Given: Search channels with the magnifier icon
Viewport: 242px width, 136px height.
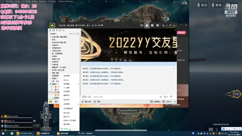Looking at the screenshot, I should coord(64,31).
